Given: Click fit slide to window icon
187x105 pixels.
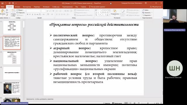Looking at the screenshot, I should click(161, 103).
